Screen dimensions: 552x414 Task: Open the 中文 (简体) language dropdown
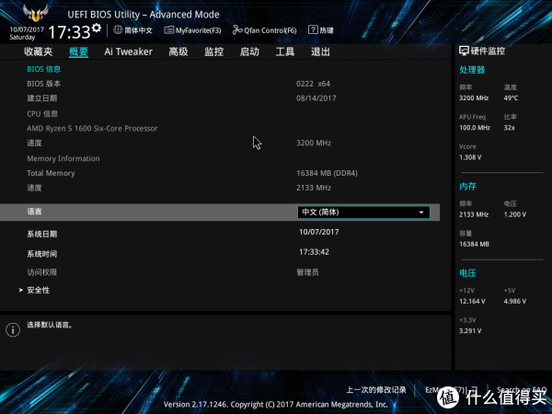[363, 213]
